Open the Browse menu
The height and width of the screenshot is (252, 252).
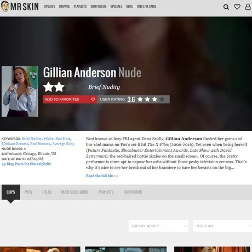(64, 7)
